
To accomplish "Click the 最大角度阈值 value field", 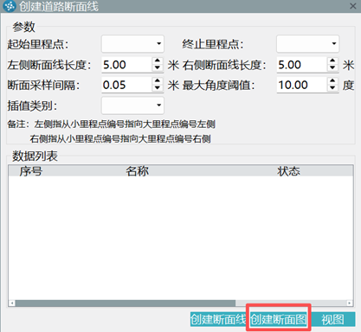I will click(x=301, y=85).
